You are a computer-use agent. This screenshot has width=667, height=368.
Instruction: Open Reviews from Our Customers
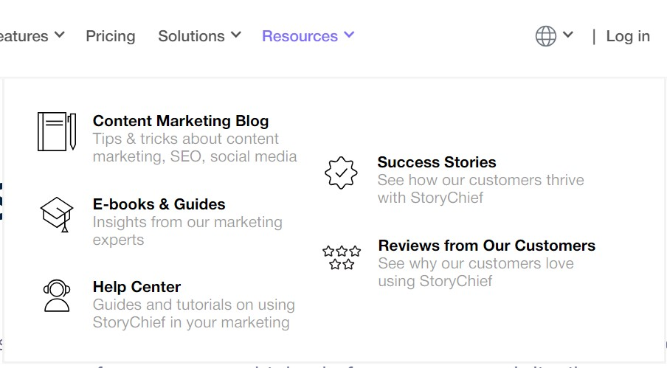coord(486,246)
